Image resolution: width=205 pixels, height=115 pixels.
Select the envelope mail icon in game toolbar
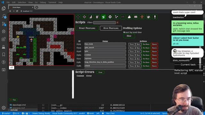pos(135,17)
